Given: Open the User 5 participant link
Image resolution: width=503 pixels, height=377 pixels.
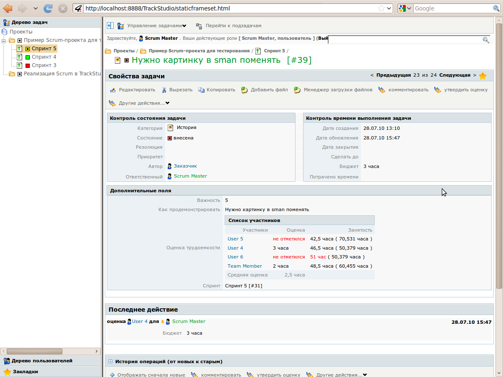Looking at the screenshot, I should pyautogui.click(x=235, y=239).
